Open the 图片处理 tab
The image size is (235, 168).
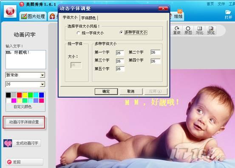coord(33,16)
